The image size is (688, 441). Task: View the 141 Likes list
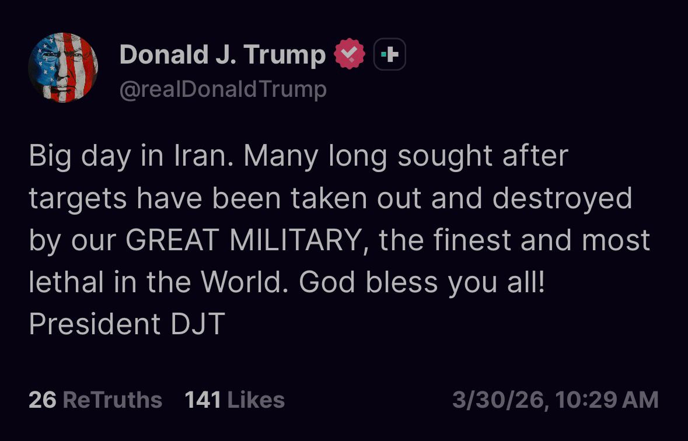pyautogui.click(x=235, y=400)
